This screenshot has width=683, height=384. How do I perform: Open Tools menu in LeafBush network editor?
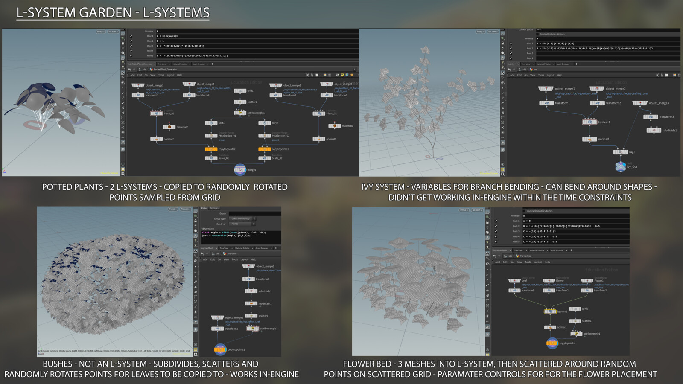(x=235, y=259)
